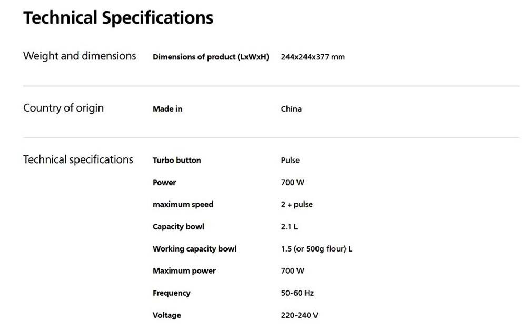Select the 50-60 Hz frequency value
This screenshot has height=331, width=524.
point(297,293)
